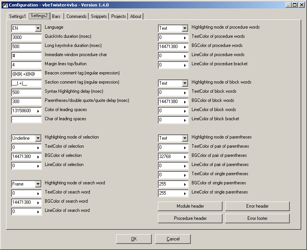Open TextColor of procedure words picker
The image size is (307, 250).
pos(185,38)
